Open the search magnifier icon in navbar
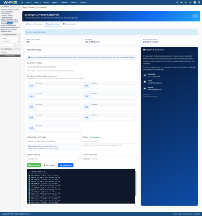 (177, 3)
